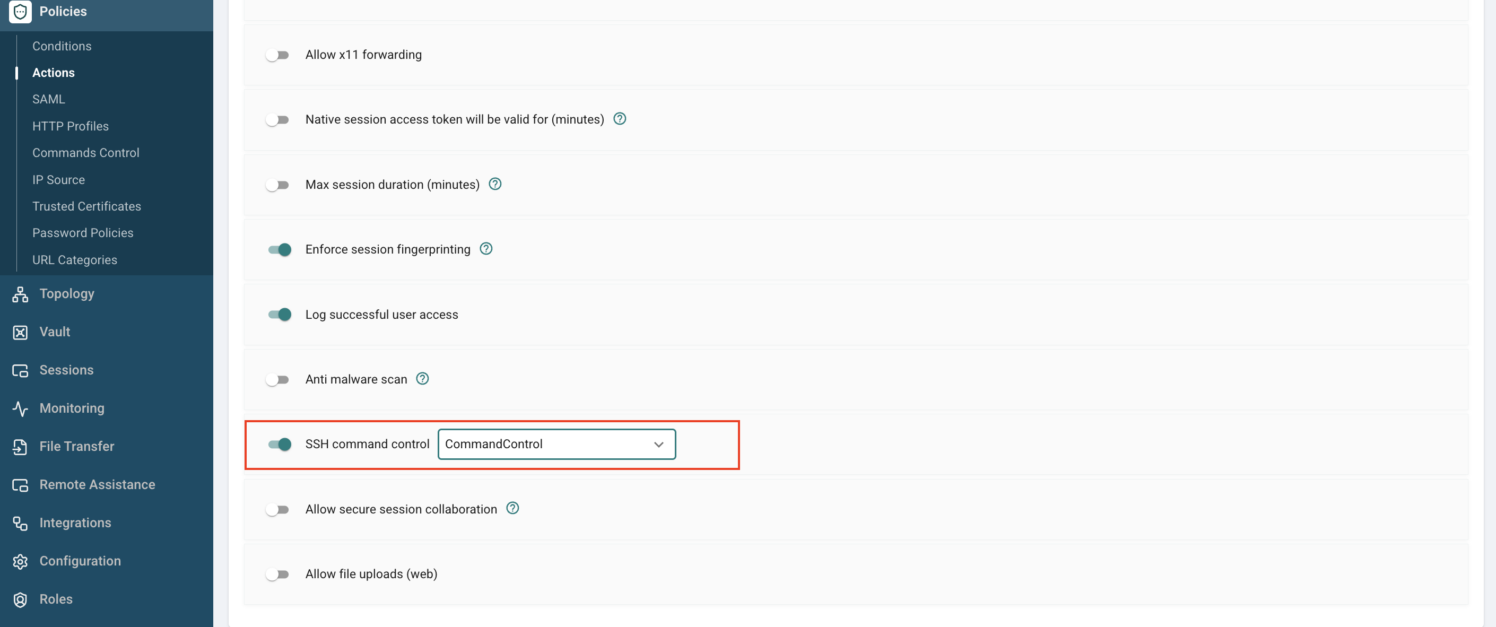
Task: Go to Commands Control submenu item
Action: click(x=86, y=153)
